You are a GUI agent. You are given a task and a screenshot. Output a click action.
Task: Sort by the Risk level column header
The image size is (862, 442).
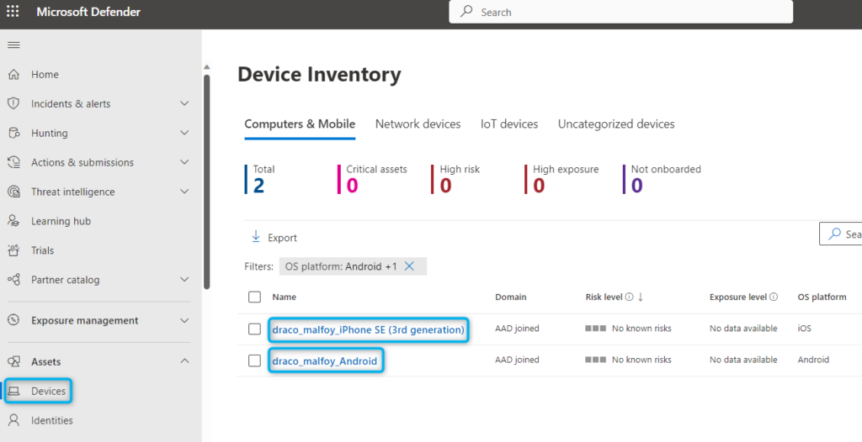[604, 297]
